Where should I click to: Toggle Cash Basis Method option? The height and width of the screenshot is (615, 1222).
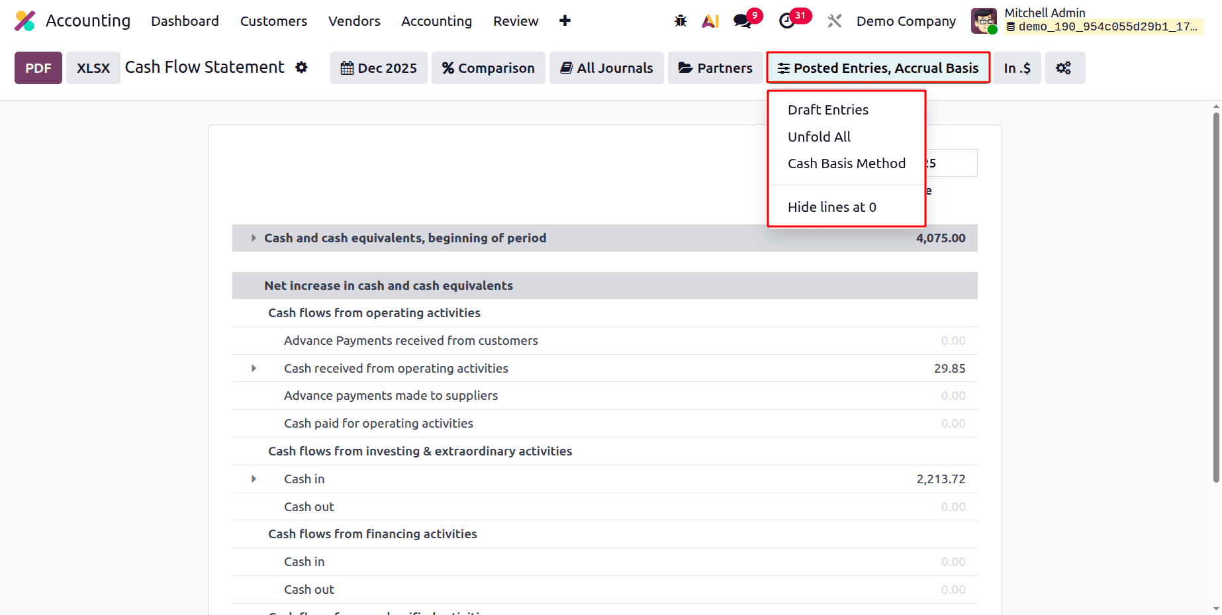847,163
